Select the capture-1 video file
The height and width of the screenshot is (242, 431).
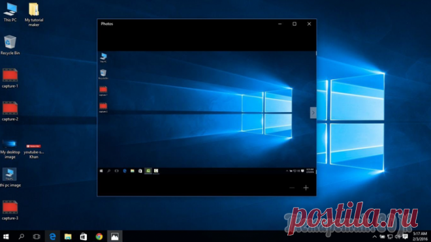click(10, 78)
